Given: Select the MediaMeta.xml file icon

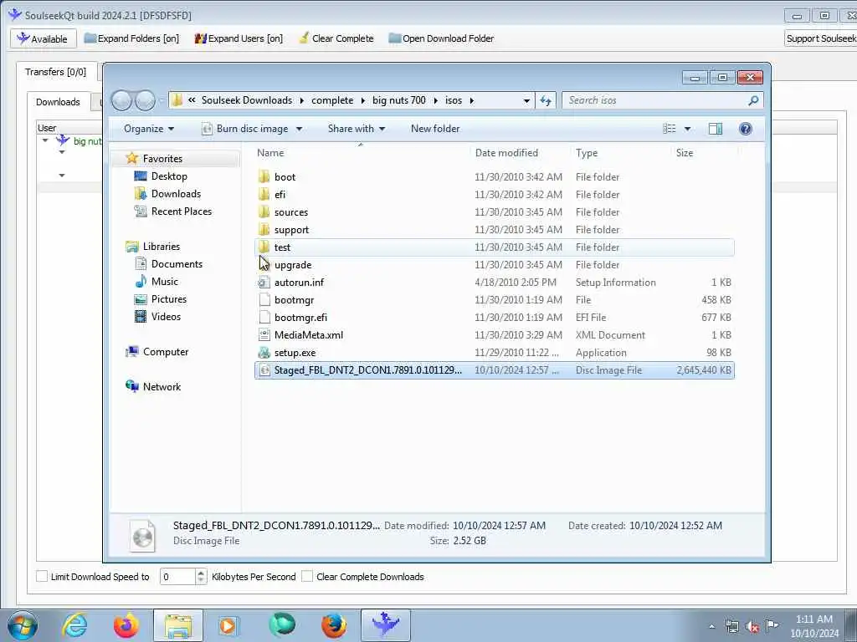Looking at the screenshot, I should [x=264, y=335].
